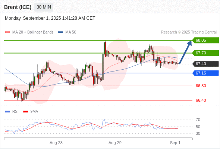Click the Brent (ICE) instrument title
Image resolution: width=220 pixels, height=149 pixels.
[x=18, y=7]
